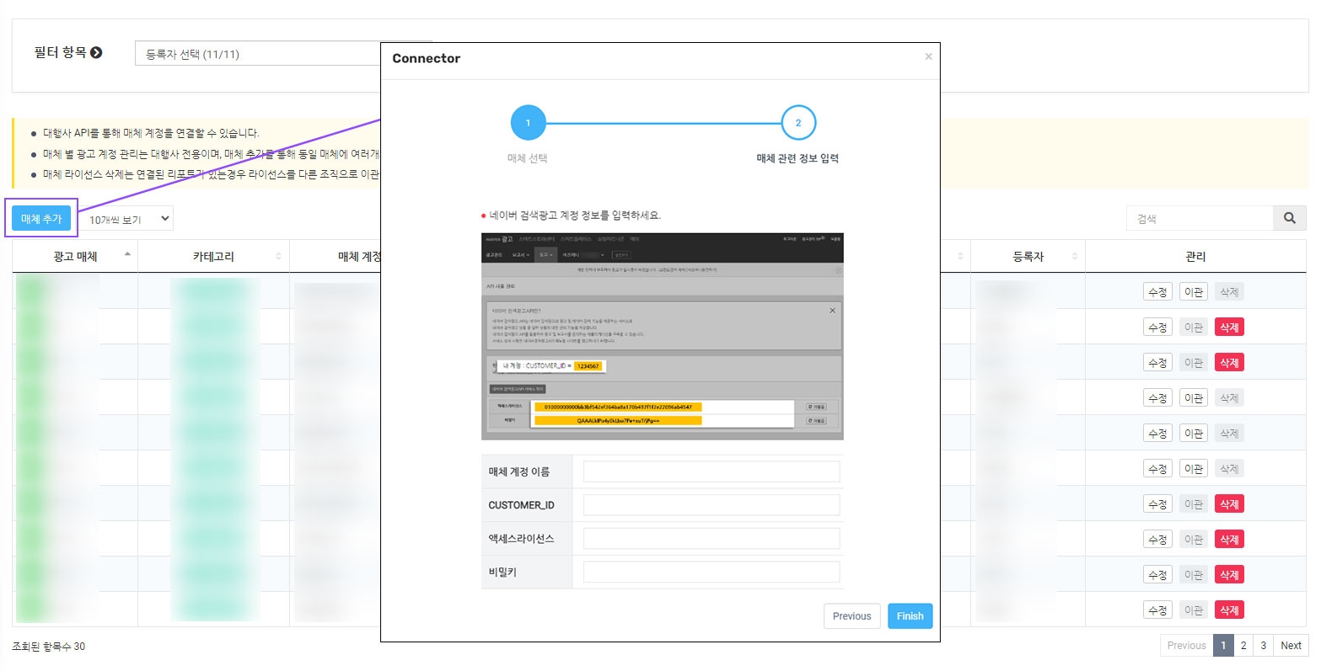Click the Finish button

(x=910, y=616)
